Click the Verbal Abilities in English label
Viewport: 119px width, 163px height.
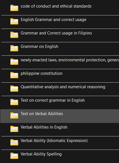tap(44, 127)
